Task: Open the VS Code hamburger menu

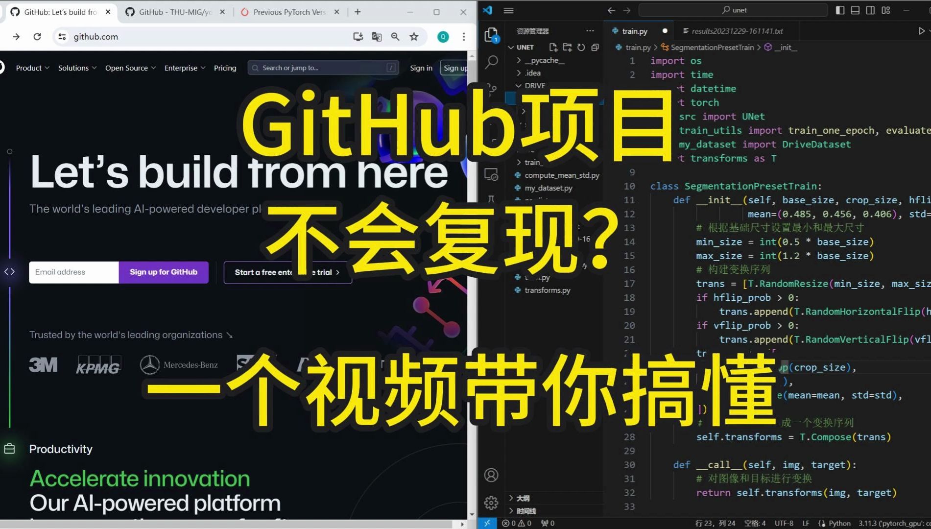Action: click(509, 10)
